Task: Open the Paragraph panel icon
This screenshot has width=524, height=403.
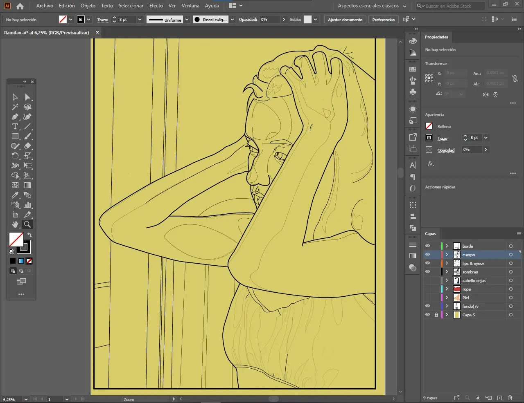Action: point(413,177)
